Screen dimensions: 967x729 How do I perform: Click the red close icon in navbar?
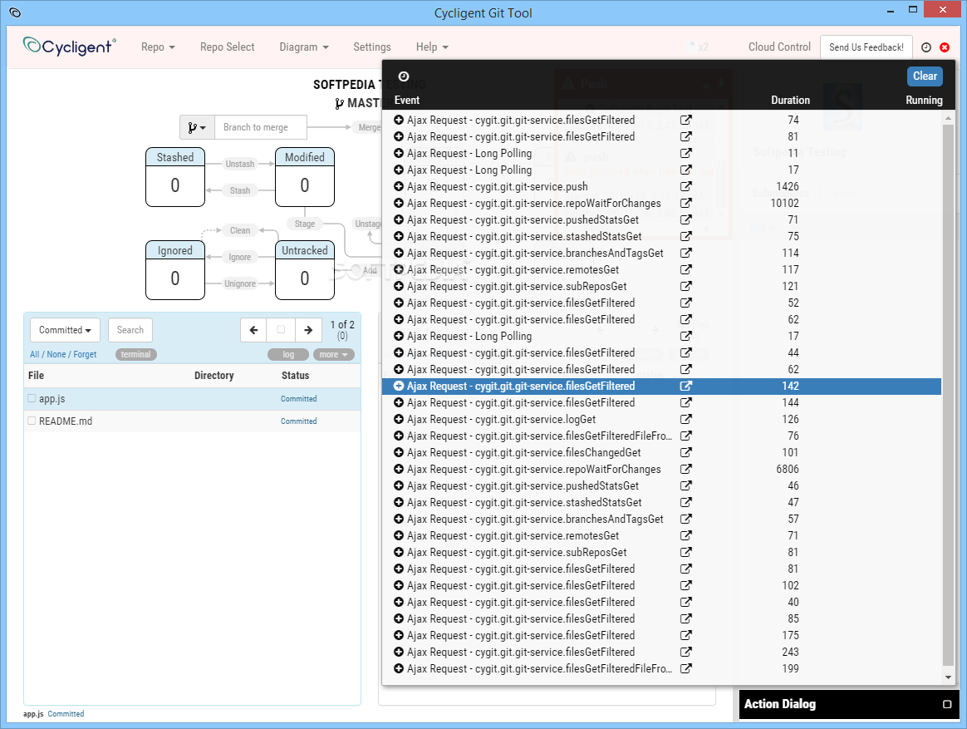click(945, 47)
